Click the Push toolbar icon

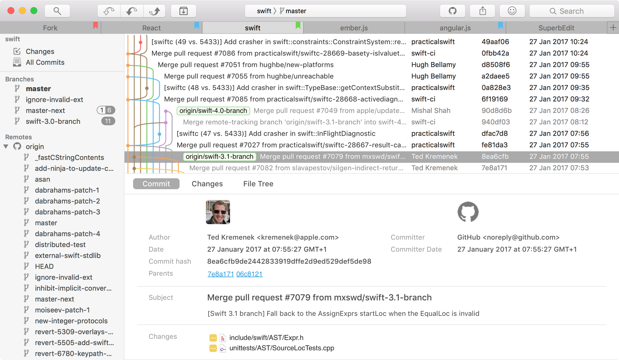(155, 11)
